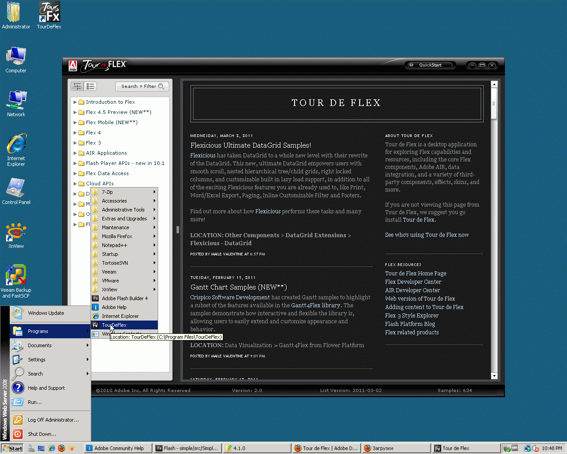Image resolution: width=567 pixels, height=454 pixels.
Task: Expand the Flex 4 tree node
Action: (75, 133)
